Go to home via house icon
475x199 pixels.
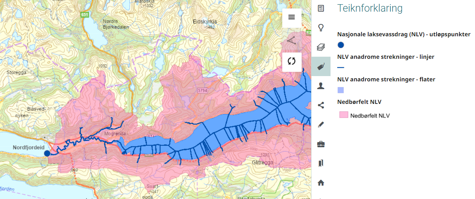321,182
